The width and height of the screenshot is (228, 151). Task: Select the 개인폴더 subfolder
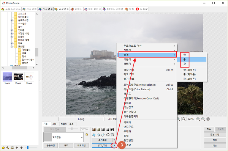point(26,50)
